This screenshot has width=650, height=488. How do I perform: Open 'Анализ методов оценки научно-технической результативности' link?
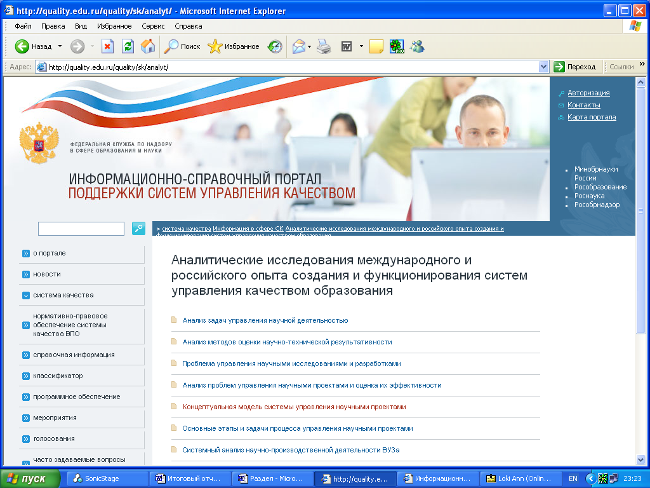288,342
